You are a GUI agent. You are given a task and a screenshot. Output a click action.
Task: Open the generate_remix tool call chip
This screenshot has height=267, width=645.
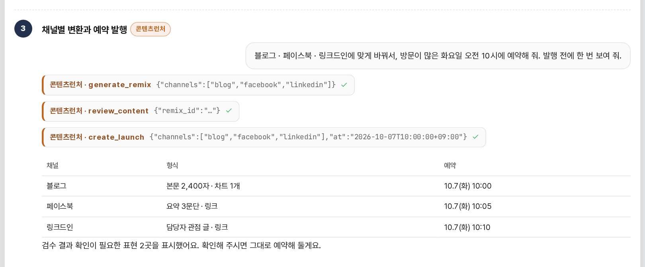[198, 85]
